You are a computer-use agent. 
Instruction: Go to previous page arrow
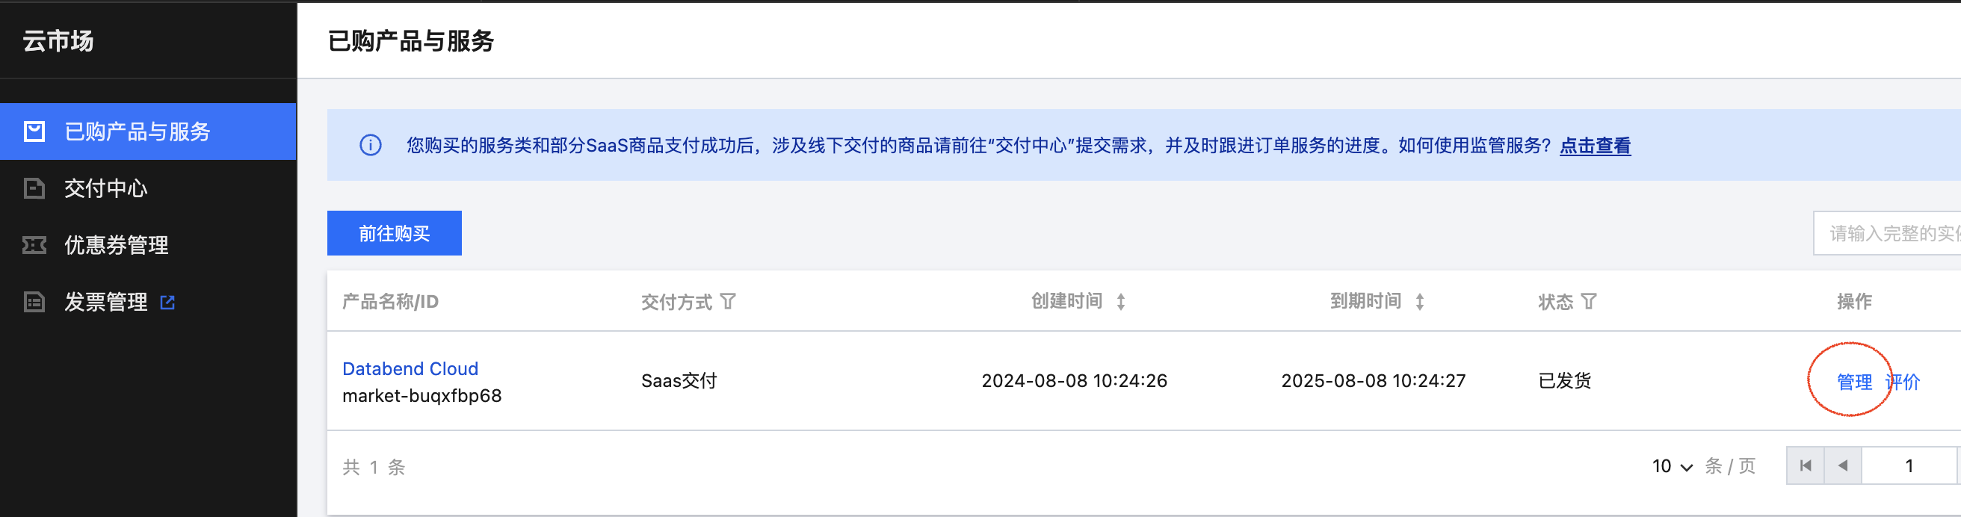[x=1842, y=465]
